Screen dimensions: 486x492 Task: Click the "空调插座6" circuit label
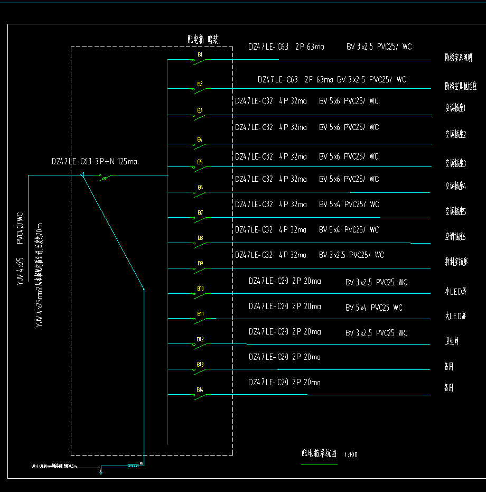455,236
